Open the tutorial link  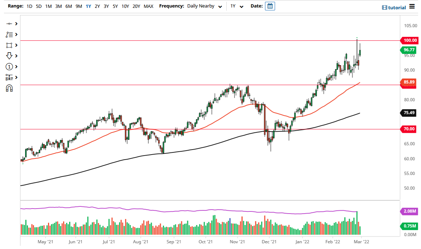[x=396, y=7]
